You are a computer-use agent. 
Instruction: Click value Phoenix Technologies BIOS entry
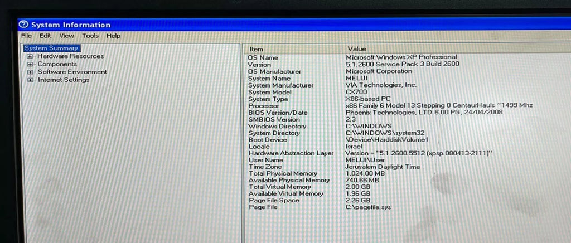coord(424,113)
